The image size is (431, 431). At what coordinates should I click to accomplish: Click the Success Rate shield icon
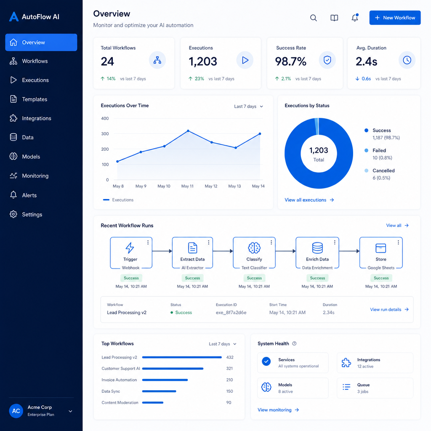pos(327,60)
